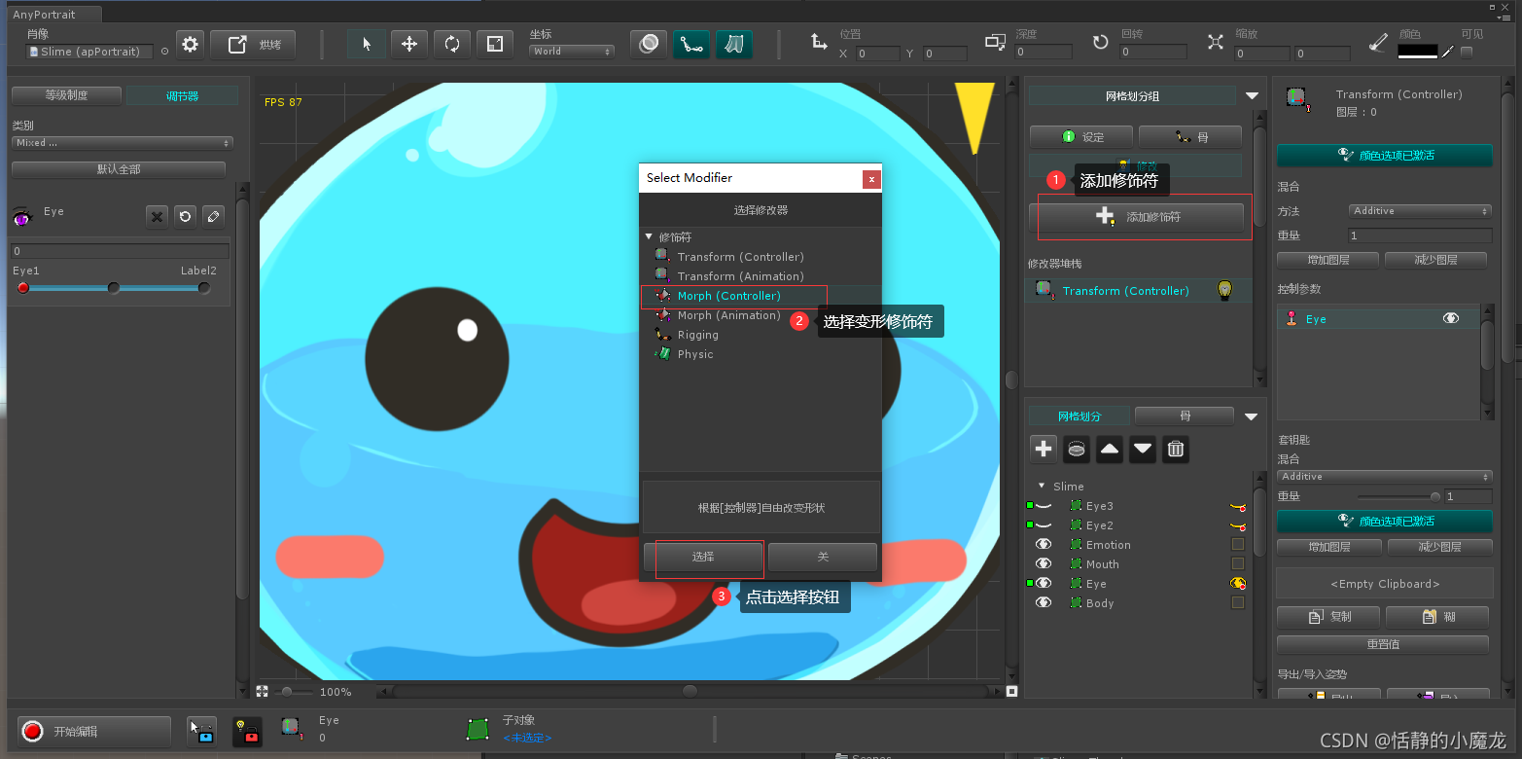This screenshot has width=1522, height=759.
Task: Expand the hierarchy panel dropdown arrow
Action: coord(1252,417)
